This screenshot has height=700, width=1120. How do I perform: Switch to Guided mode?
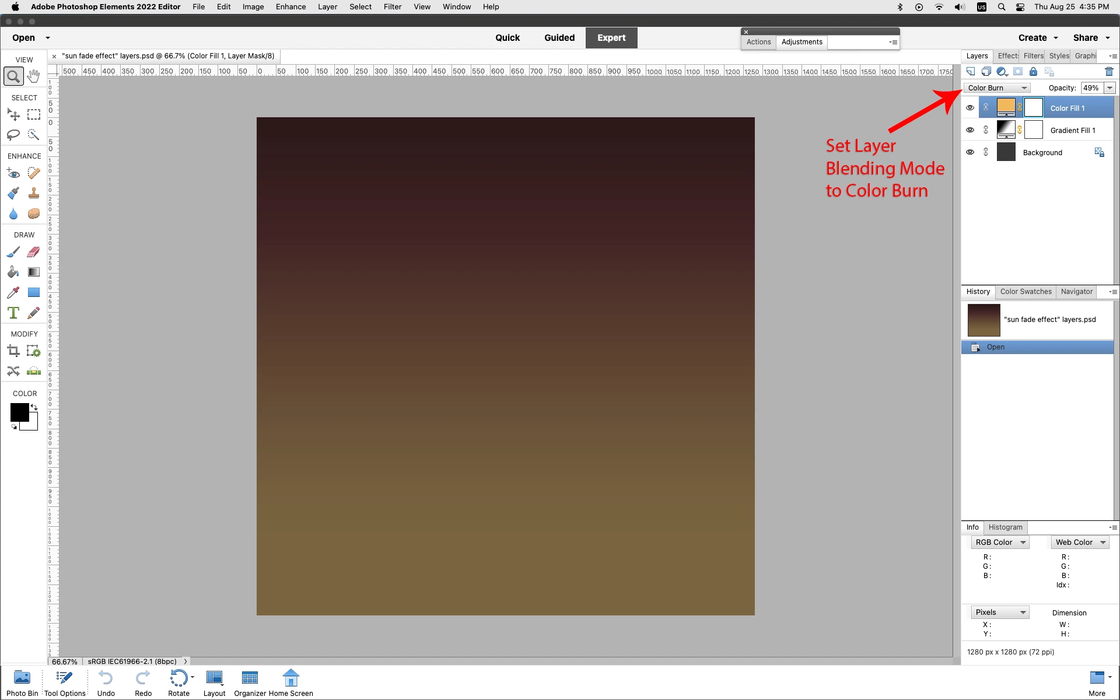559,38
